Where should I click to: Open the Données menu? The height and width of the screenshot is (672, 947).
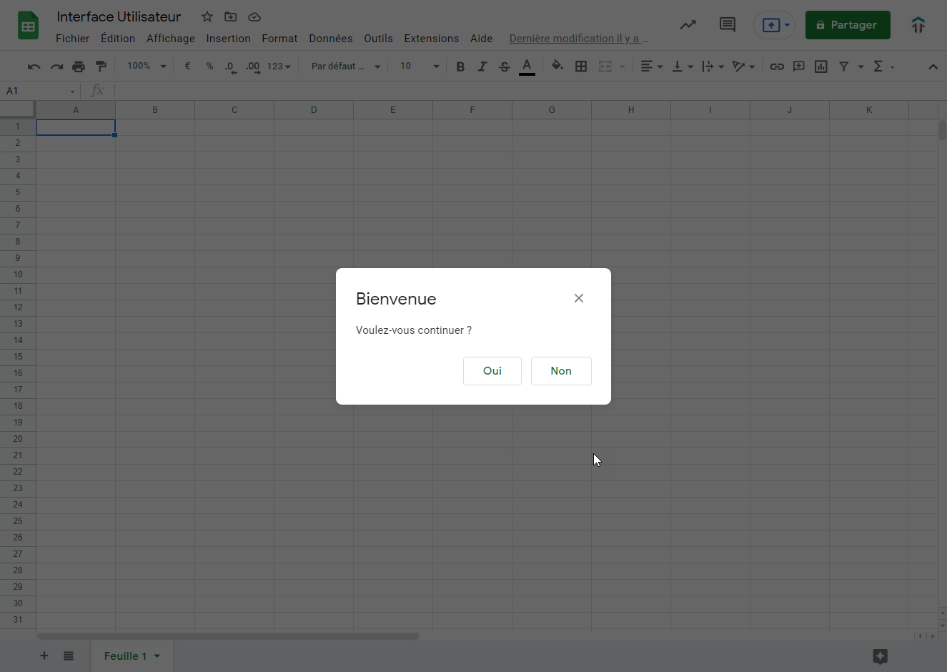[x=331, y=39]
